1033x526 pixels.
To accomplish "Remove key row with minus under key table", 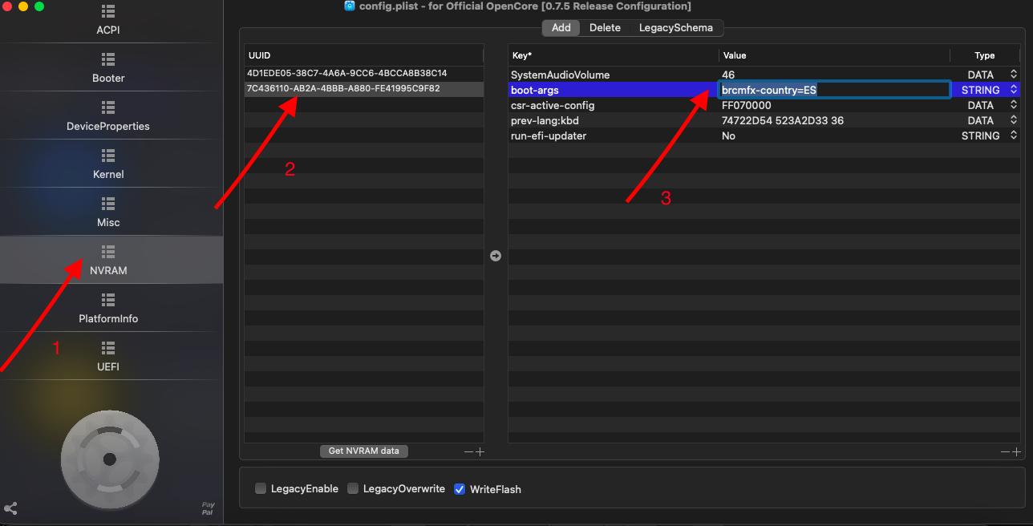I will pyautogui.click(x=1005, y=451).
